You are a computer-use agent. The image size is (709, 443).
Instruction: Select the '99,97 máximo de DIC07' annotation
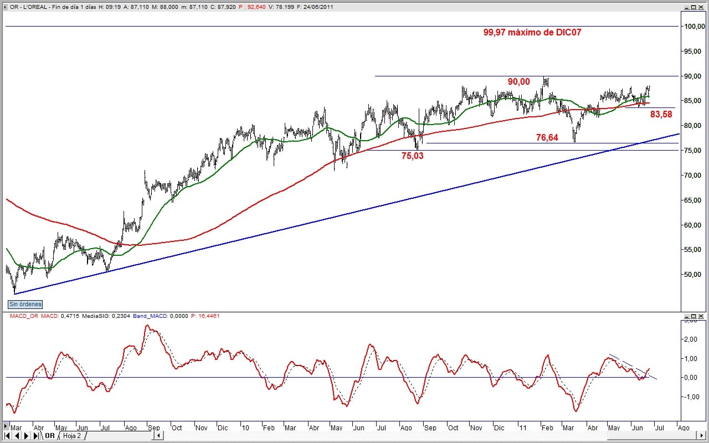(532, 32)
